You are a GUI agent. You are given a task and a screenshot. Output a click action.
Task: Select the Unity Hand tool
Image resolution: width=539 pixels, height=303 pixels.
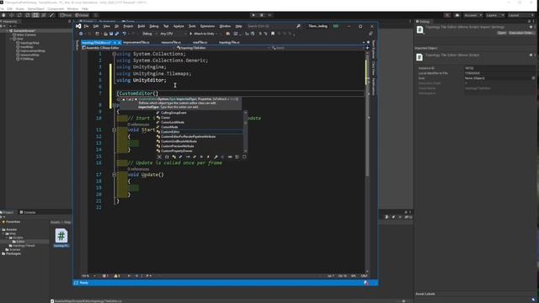tap(3, 15)
